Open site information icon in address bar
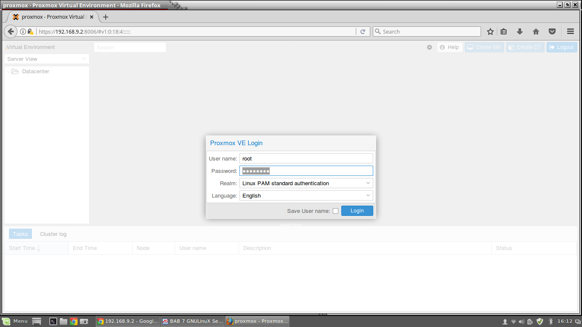This screenshot has width=582, height=327. [x=23, y=32]
